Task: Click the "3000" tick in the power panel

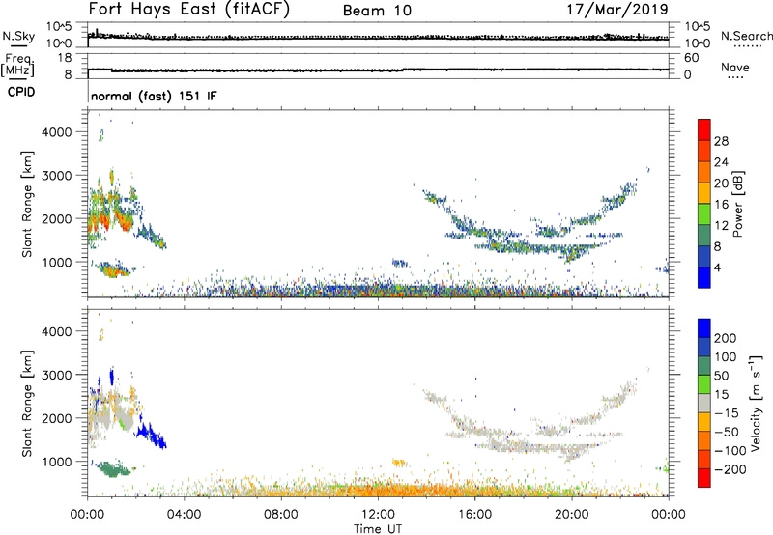Action: pos(57,176)
